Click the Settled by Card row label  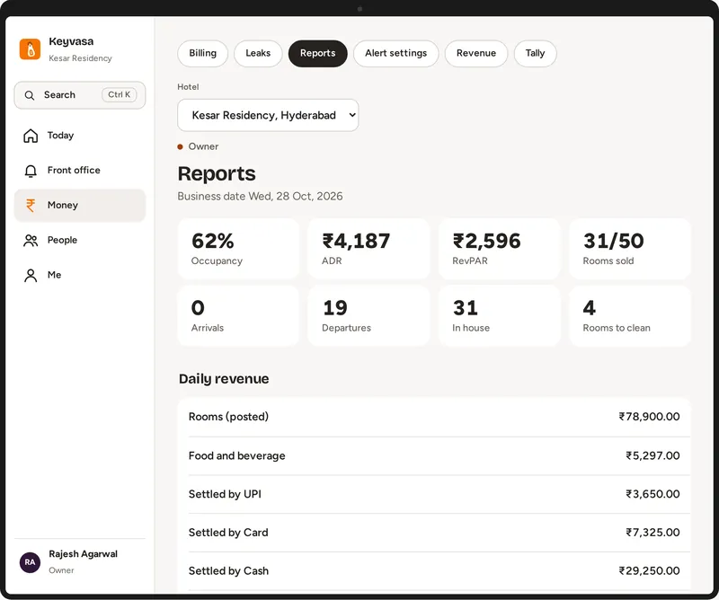(x=228, y=533)
